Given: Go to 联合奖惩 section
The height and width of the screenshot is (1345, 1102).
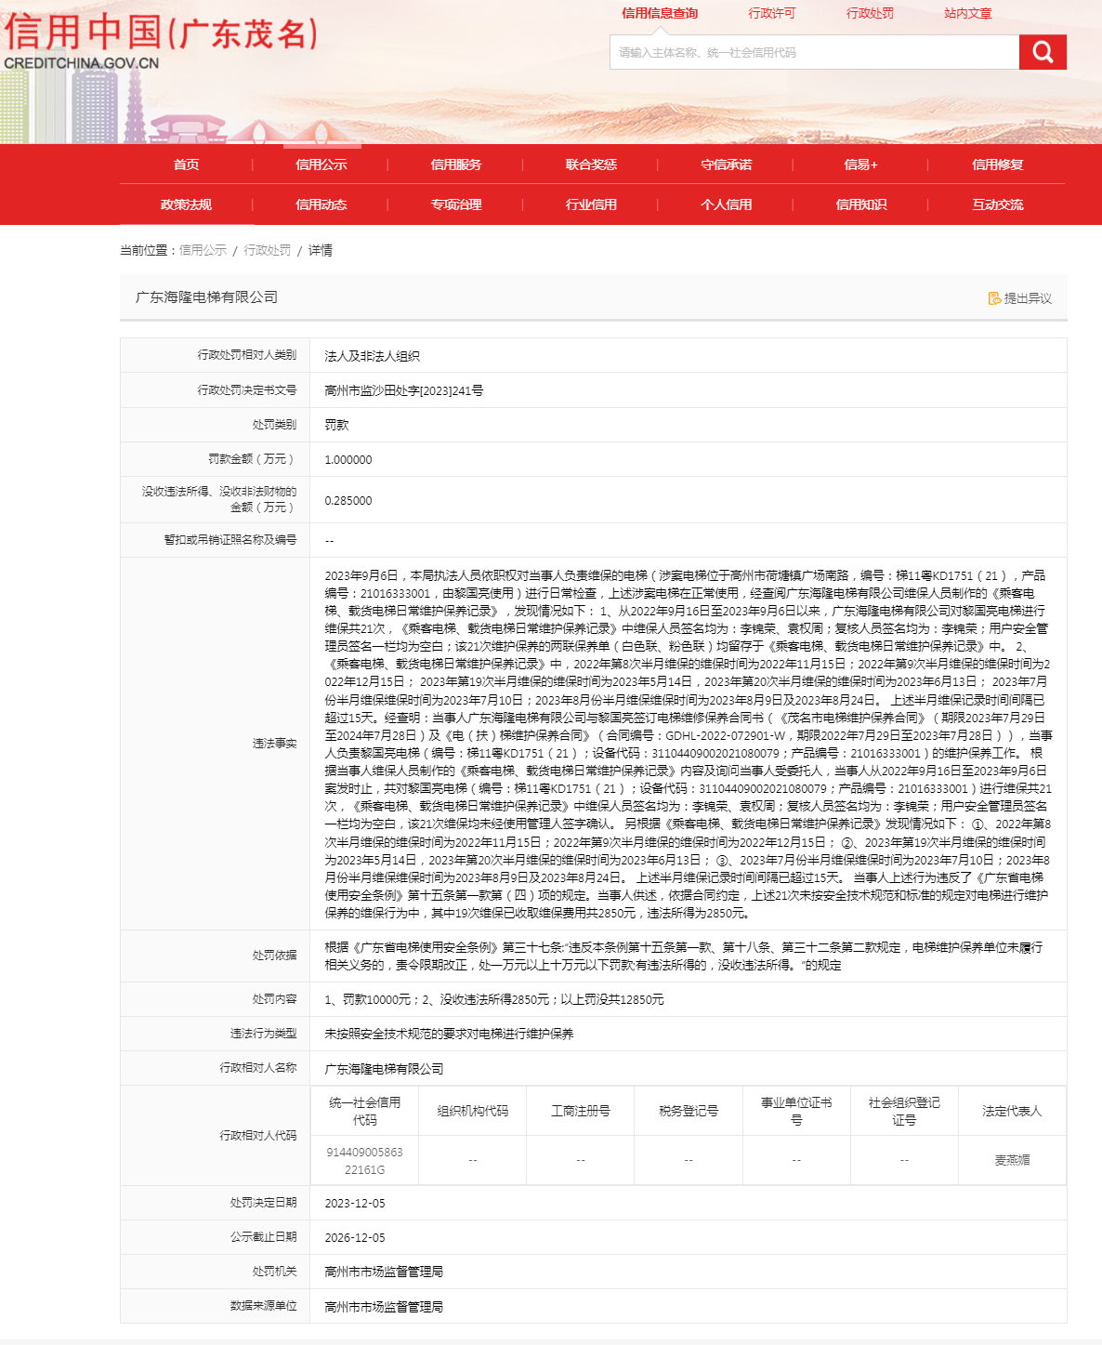Looking at the screenshot, I should click(591, 165).
